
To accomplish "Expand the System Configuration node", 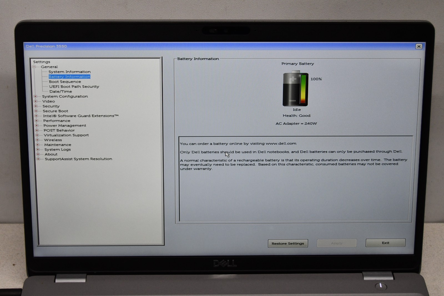I will (x=35, y=96).
